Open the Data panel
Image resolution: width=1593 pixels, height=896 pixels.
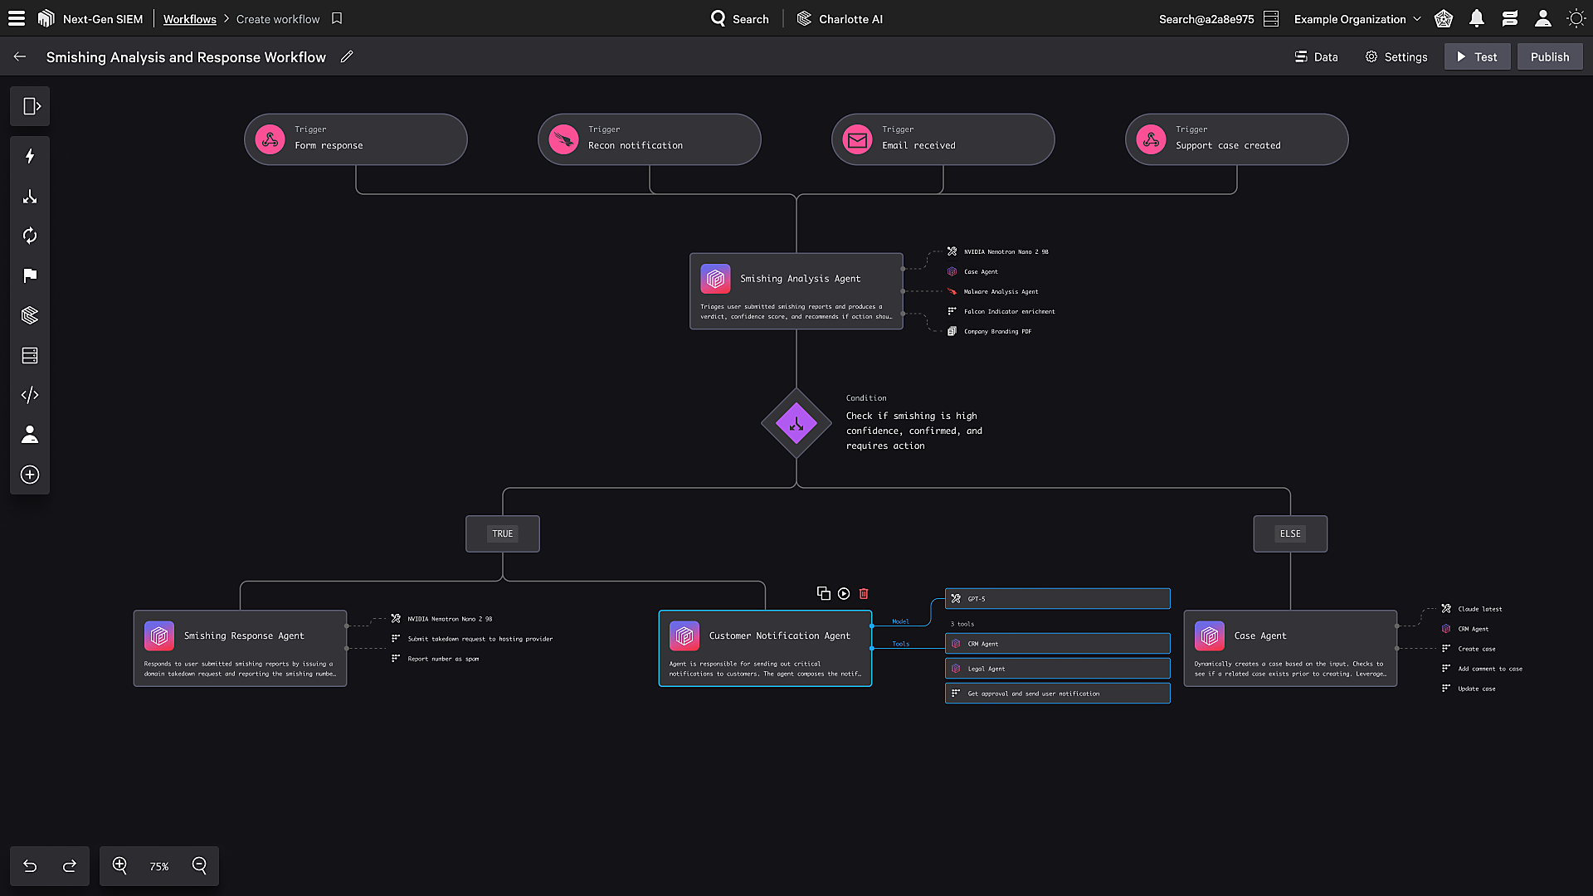click(x=1316, y=56)
